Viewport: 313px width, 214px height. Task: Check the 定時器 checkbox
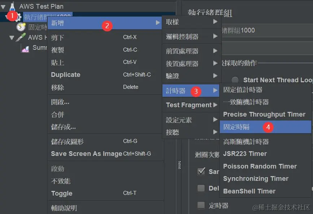(x=201, y=205)
